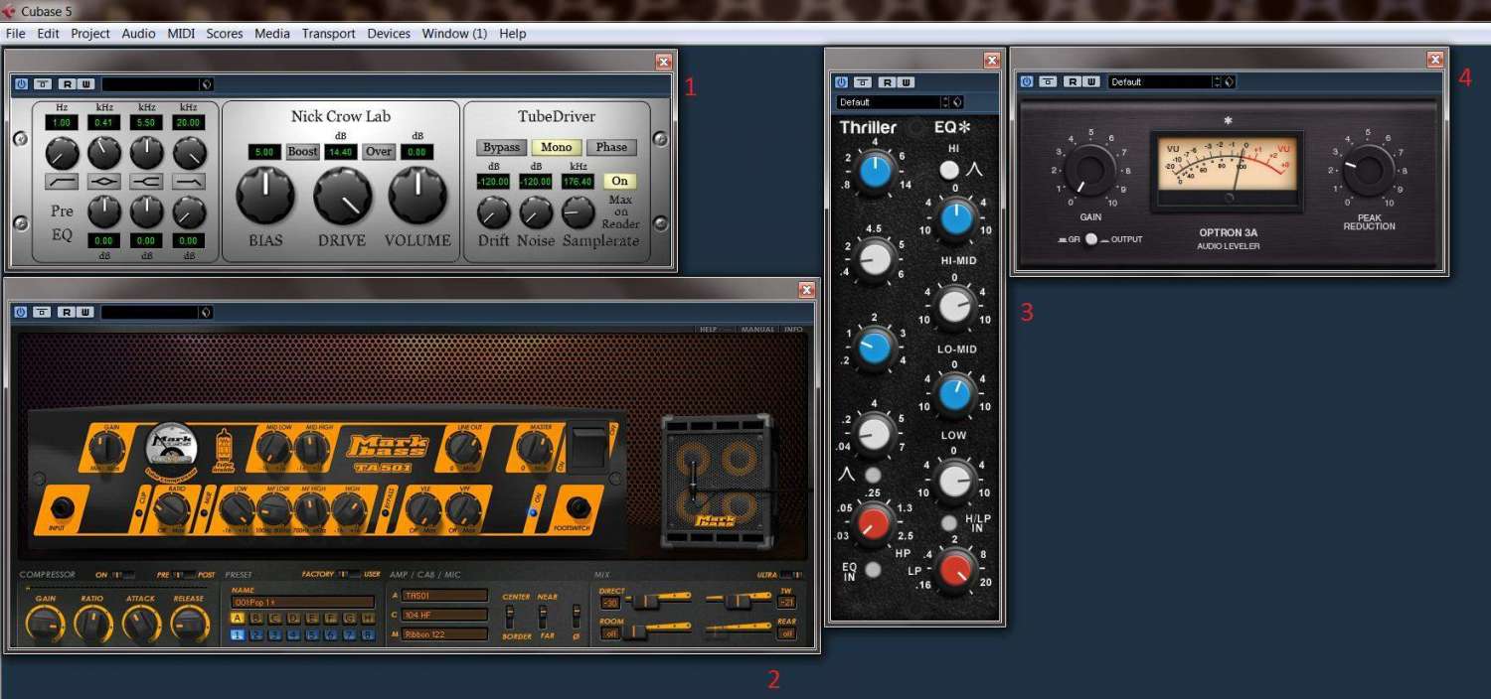1491x699 pixels.
Task: Enable Read automation R in TubeDriver window
Action: point(66,84)
